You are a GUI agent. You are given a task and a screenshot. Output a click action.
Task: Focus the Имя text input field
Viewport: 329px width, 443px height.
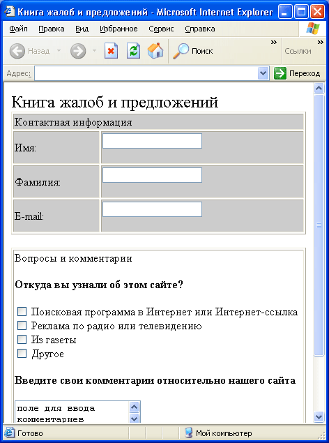point(152,141)
